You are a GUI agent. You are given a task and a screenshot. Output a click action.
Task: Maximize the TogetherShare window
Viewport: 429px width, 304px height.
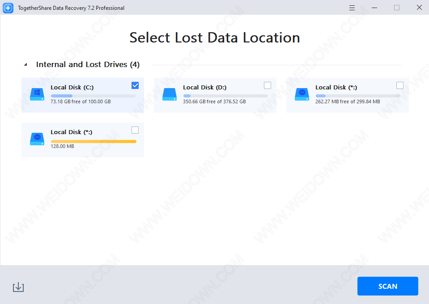point(397,8)
